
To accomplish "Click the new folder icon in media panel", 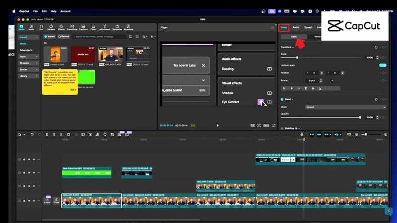I will 131,37.
